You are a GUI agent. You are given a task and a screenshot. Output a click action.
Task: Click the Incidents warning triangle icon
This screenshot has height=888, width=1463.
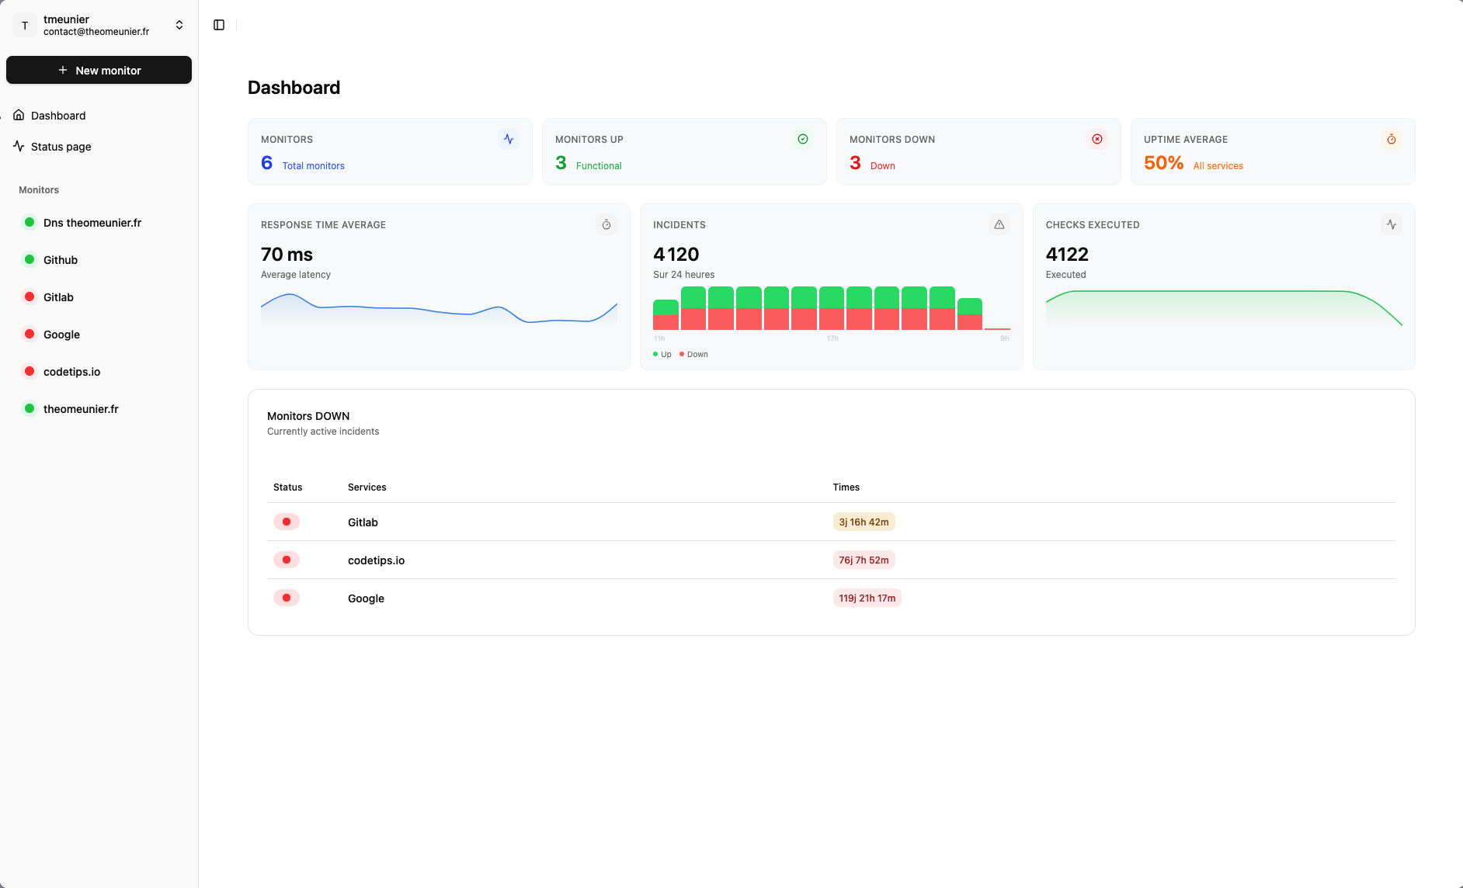[999, 224]
